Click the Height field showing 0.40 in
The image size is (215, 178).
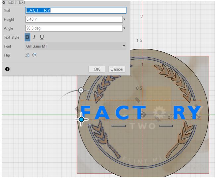click(74, 19)
